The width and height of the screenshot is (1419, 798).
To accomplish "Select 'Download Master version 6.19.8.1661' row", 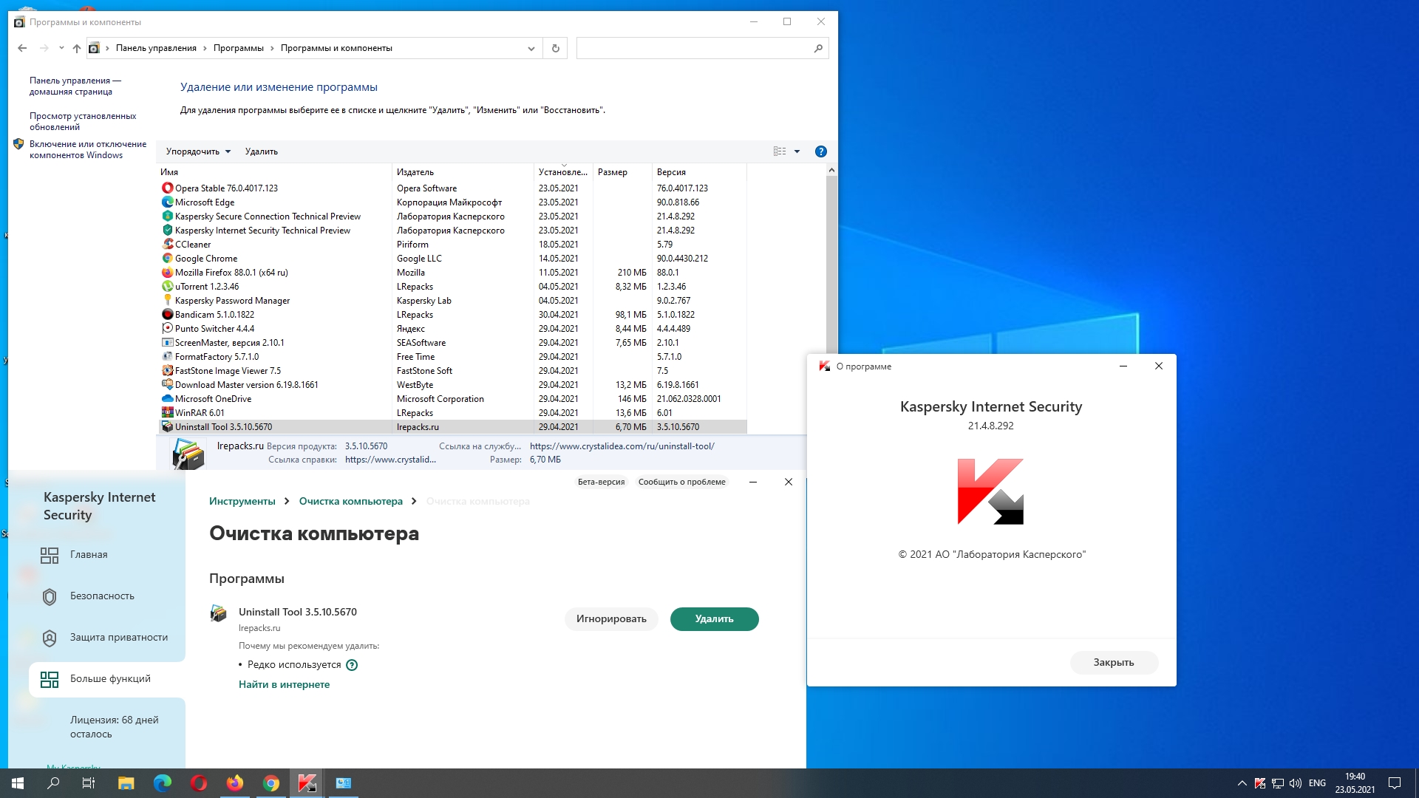I will (x=452, y=384).
